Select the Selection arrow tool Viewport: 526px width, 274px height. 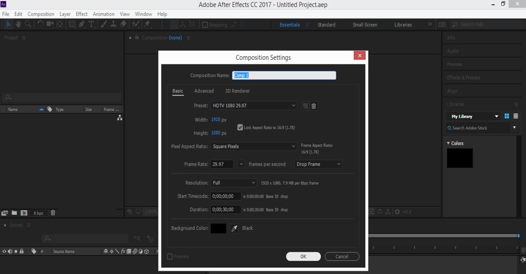pos(9,24)
